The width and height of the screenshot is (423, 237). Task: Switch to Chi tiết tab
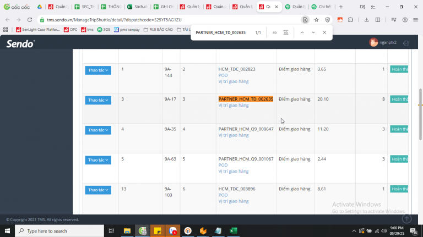pos(322,7)
